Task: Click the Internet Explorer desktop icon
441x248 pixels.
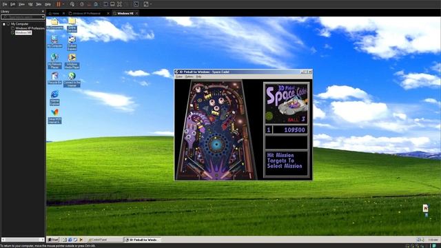Action: (x=54, y=98)
